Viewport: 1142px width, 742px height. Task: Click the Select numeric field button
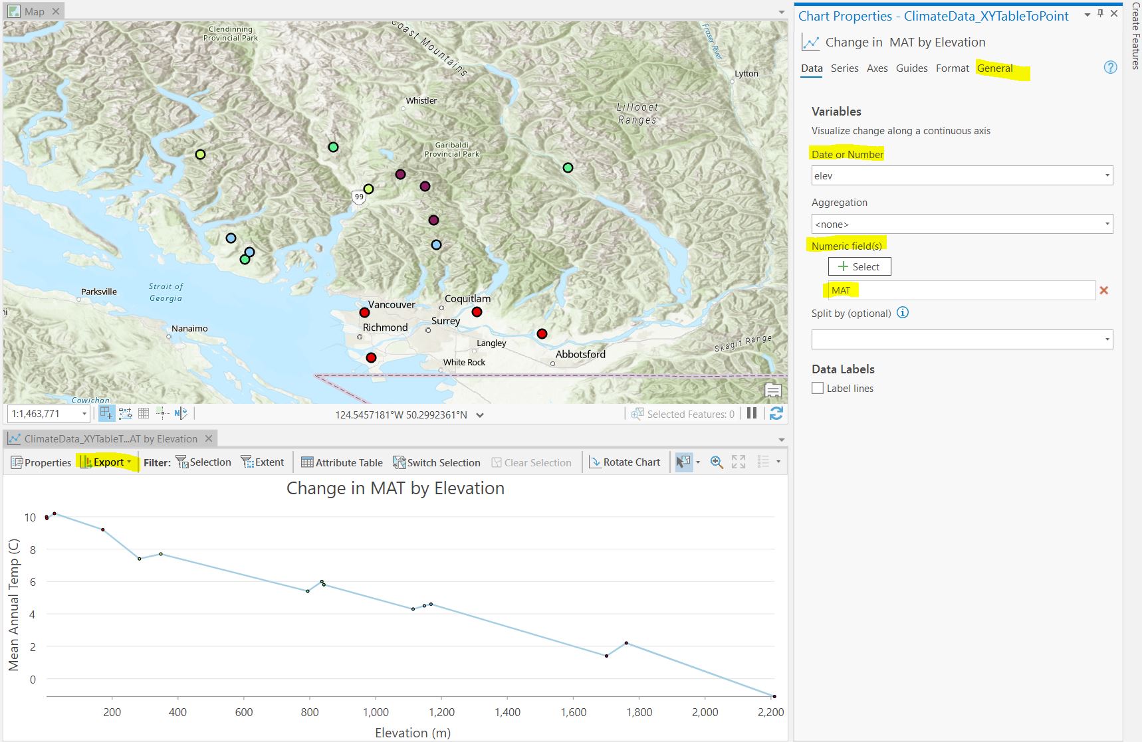(x=859, y=266)
